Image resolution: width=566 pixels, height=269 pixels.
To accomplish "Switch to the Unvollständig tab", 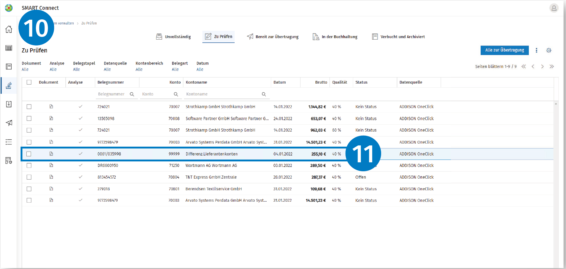I will coord(174,37).
